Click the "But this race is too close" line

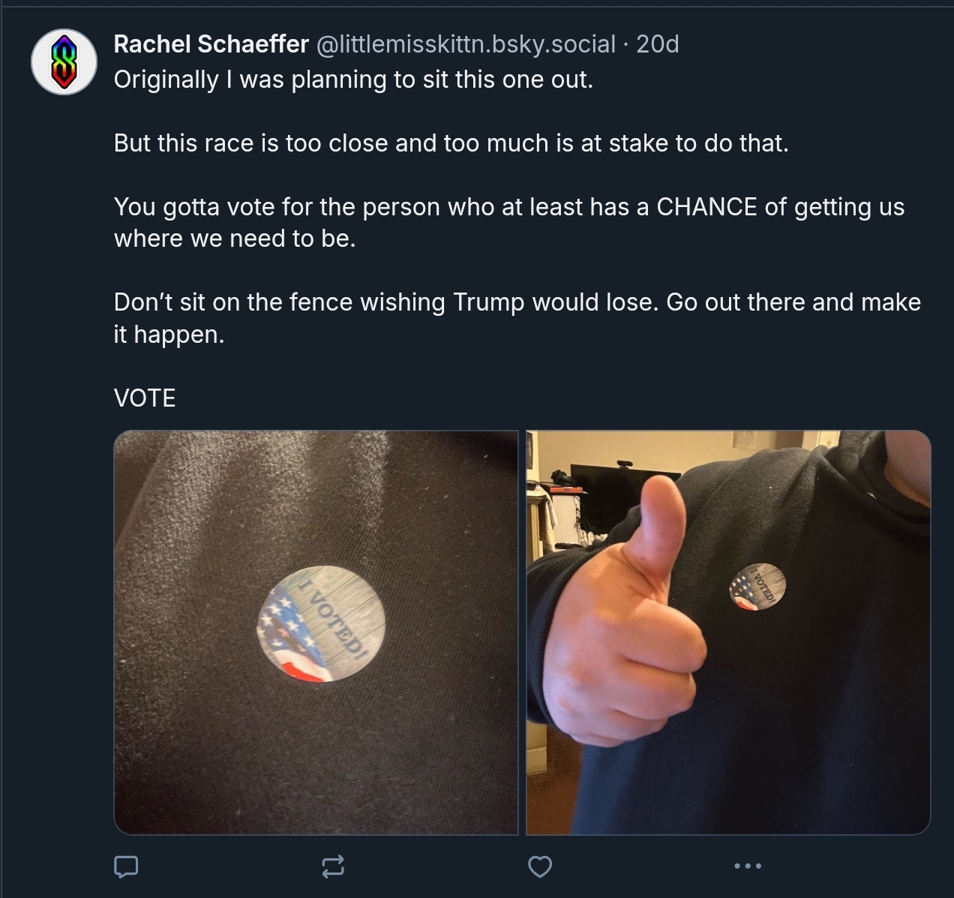451,143
